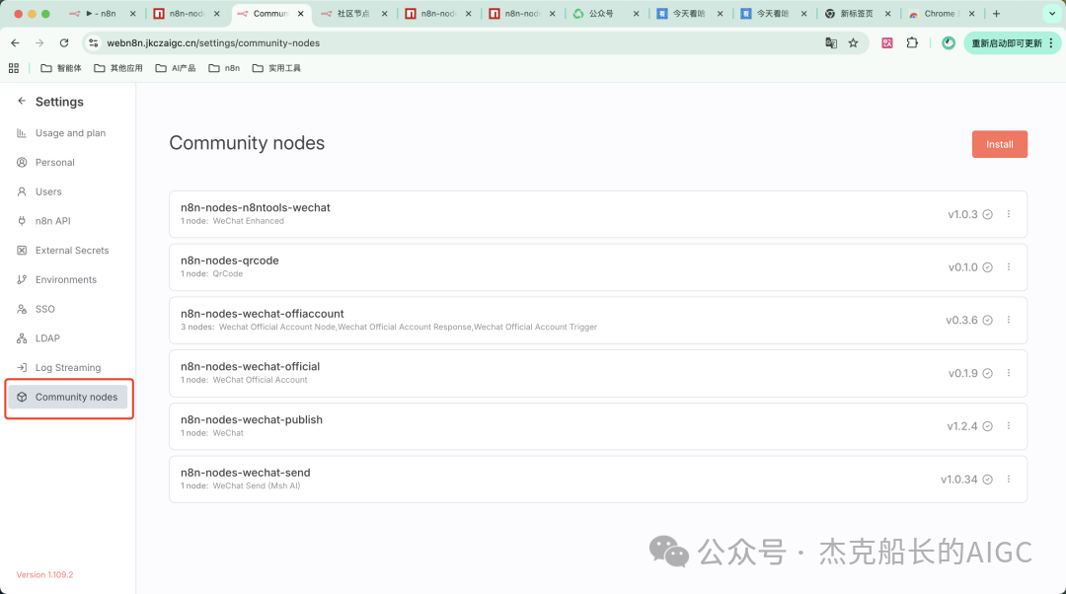Open 智能体 bookmarks folder
Screen dimensions: 1066x594
(x=61, y=68)
